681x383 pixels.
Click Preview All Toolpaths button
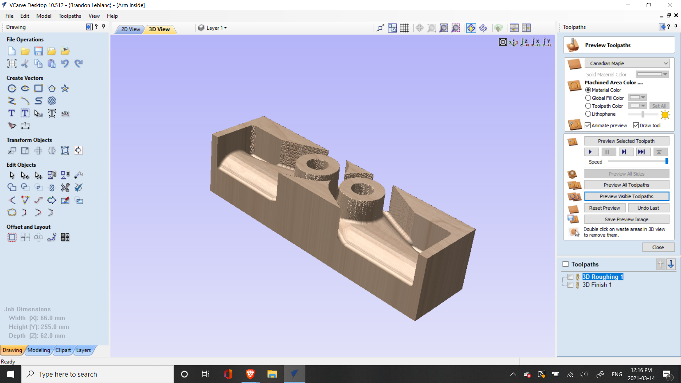point(626,185)
